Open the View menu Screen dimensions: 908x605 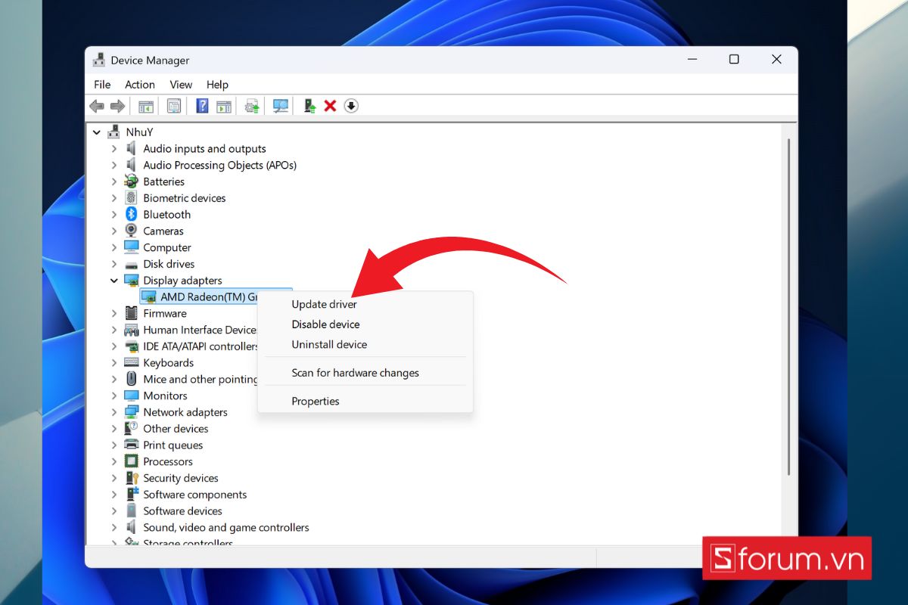(x=181, y=85)
